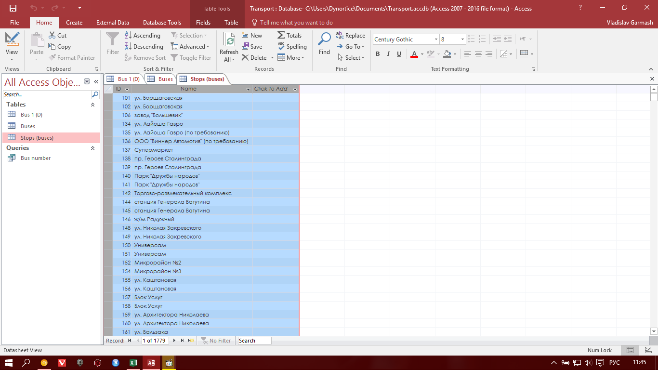The image size is (658, 370).
Task: Click Windows Start button
Action: (x=9, y=363)
